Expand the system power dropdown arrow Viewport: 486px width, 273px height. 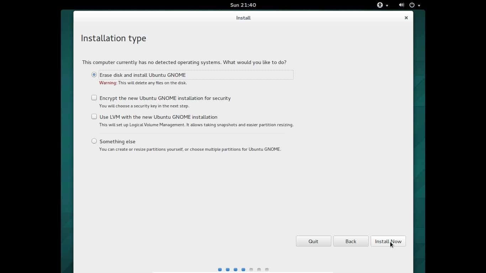coord(419,5)
